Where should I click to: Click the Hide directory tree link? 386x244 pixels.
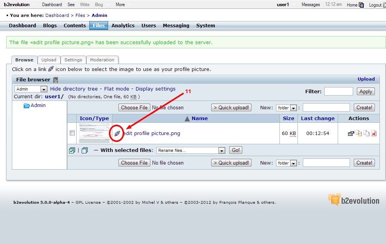coord(74,89)
